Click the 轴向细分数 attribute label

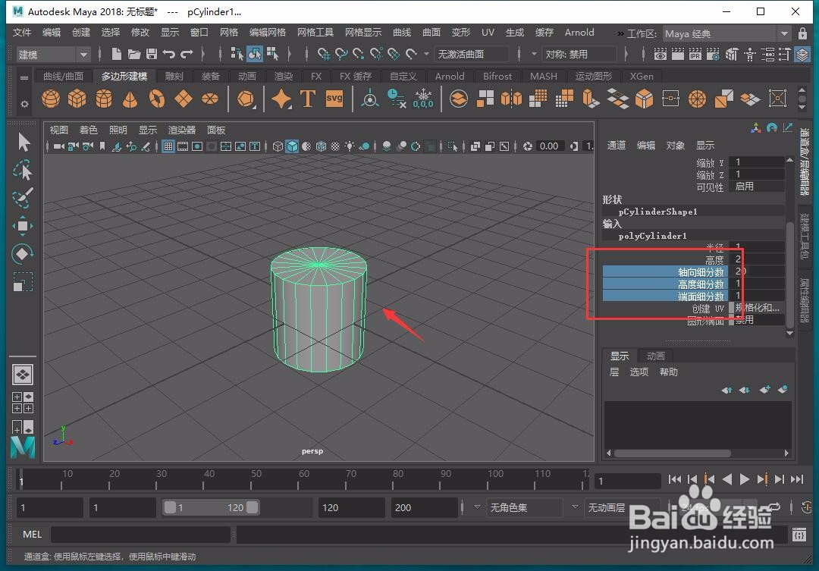(x=701, y=271)
